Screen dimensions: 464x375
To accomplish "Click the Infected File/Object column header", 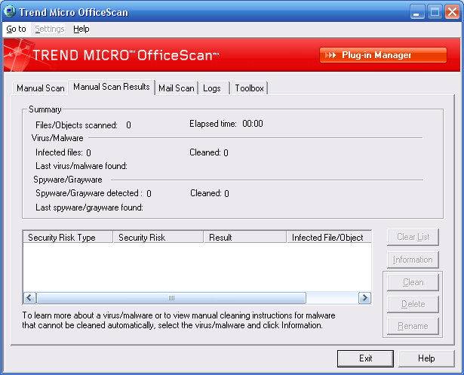I will (329, 238).
